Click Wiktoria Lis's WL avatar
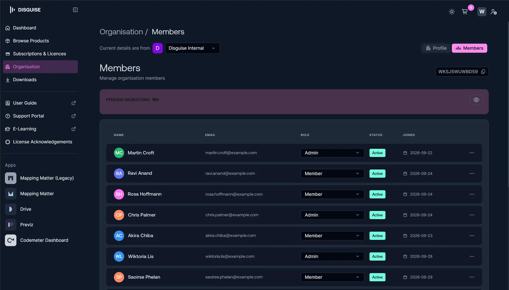This screenshot has width=509, height=290. (119, 256)
